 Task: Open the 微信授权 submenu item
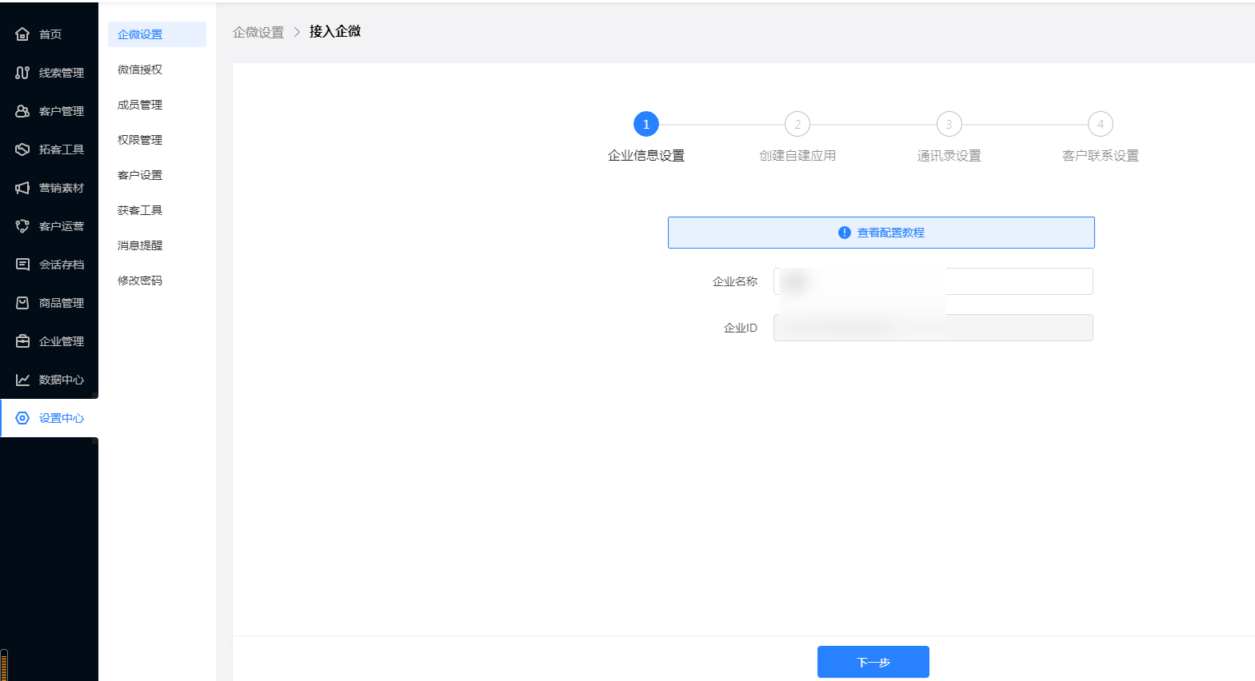pos(140,70)
